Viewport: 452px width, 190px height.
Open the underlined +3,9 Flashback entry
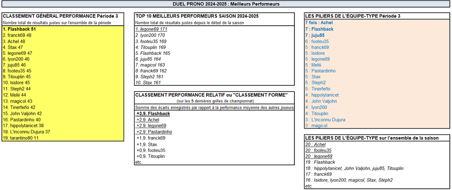point(153,114)
